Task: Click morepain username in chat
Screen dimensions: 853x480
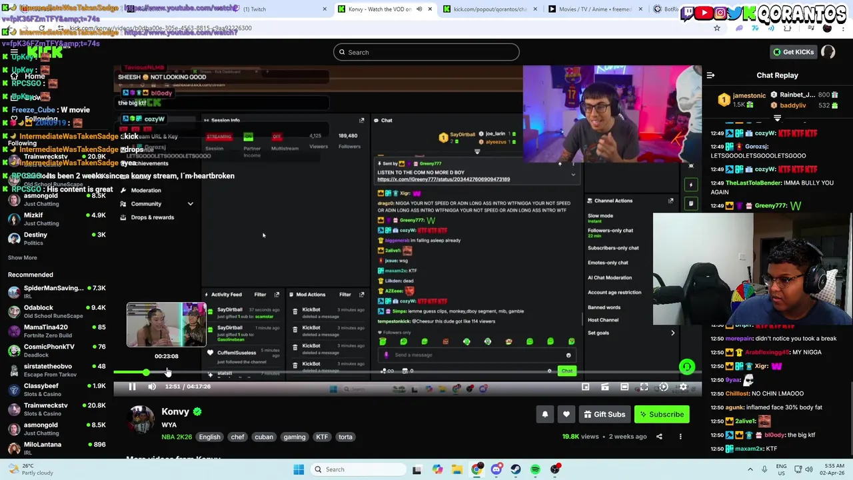Action: coord(739,339)
